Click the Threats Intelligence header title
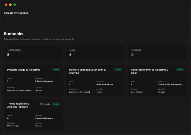The width and height of the screenshot is (191, 135). [x=16, y=13]
